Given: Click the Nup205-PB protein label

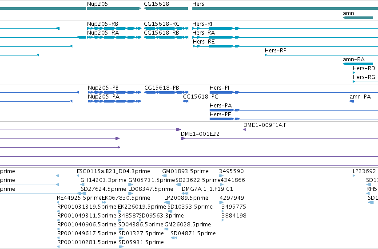Looking at the screenshot, I should tap(103, 88).
